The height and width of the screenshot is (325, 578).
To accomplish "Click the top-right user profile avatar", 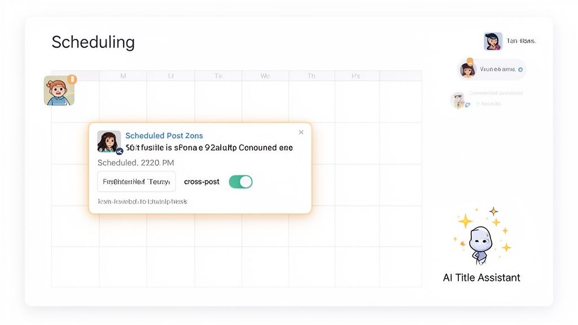I will click(493, 41).
